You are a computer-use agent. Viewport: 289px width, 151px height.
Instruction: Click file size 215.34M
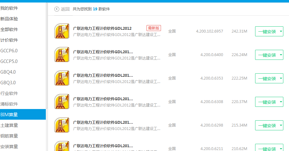click(239, 125)
